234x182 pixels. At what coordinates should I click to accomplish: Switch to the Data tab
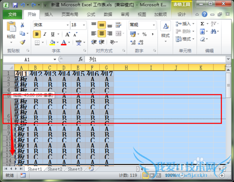[x=108, y=15]
